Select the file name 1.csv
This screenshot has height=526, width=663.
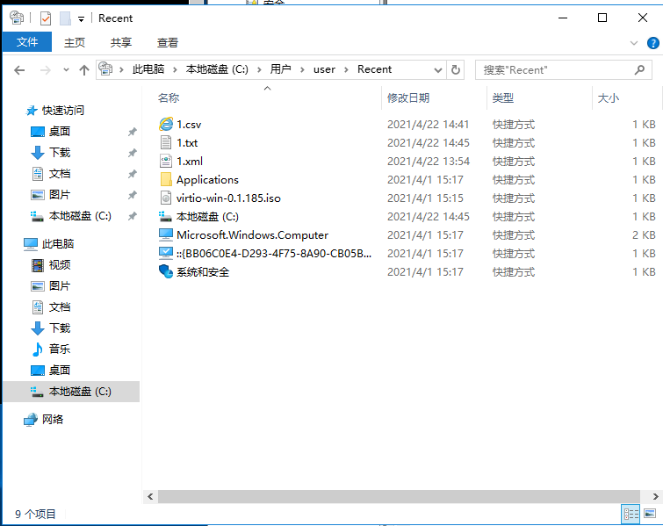[189, 125]
